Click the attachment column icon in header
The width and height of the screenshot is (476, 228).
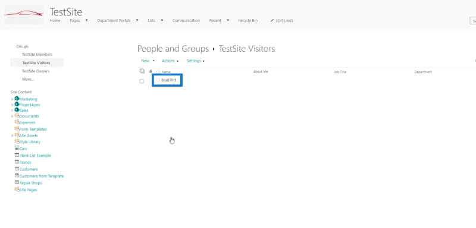pos(151,71)
